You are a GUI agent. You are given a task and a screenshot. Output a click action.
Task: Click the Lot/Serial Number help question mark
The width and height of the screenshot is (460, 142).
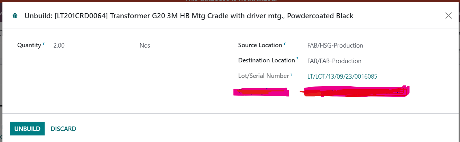pyautogui.click(x=291, y=74)
